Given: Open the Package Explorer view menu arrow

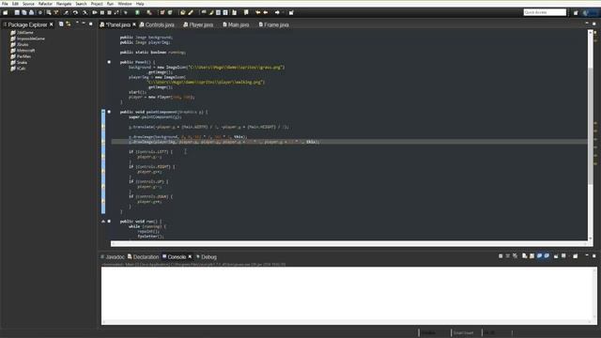Looking at the screenshot, I should coord(77,23).
